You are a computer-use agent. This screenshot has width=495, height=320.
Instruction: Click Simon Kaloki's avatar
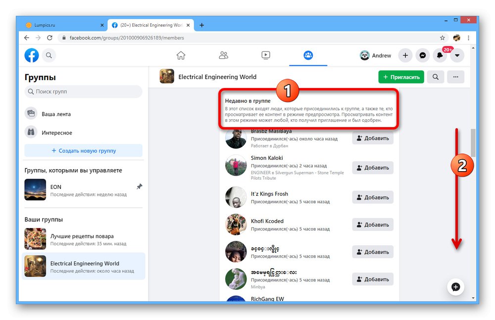(236, 165)
